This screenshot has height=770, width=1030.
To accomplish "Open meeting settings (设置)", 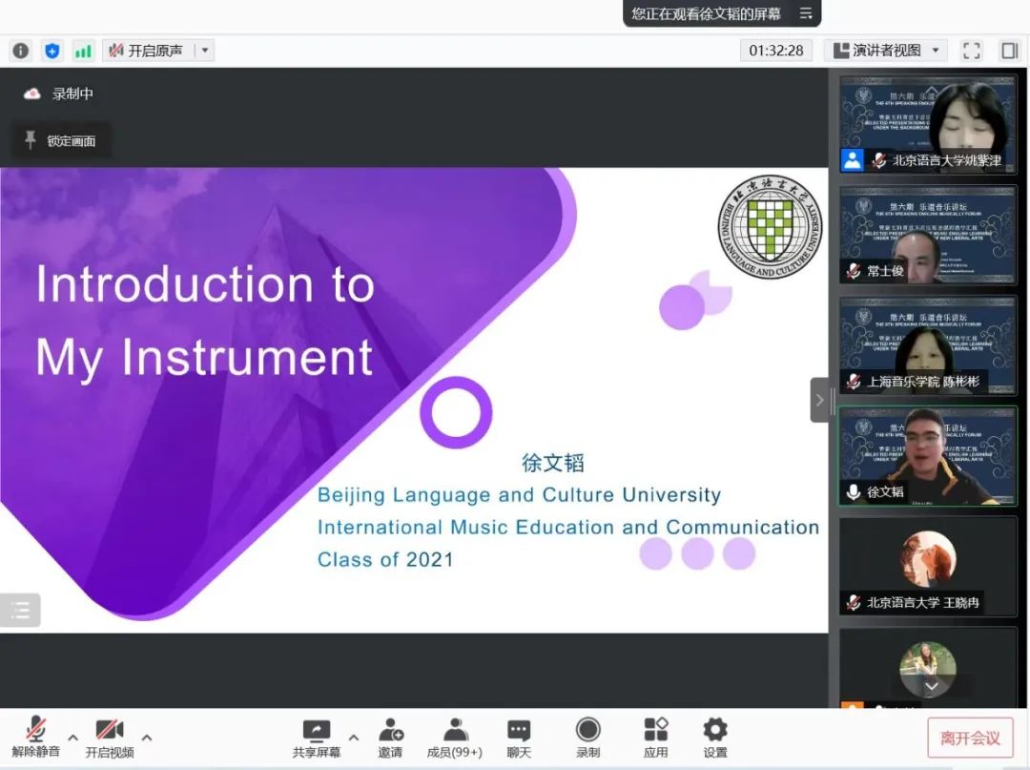I will coord(715,738).
